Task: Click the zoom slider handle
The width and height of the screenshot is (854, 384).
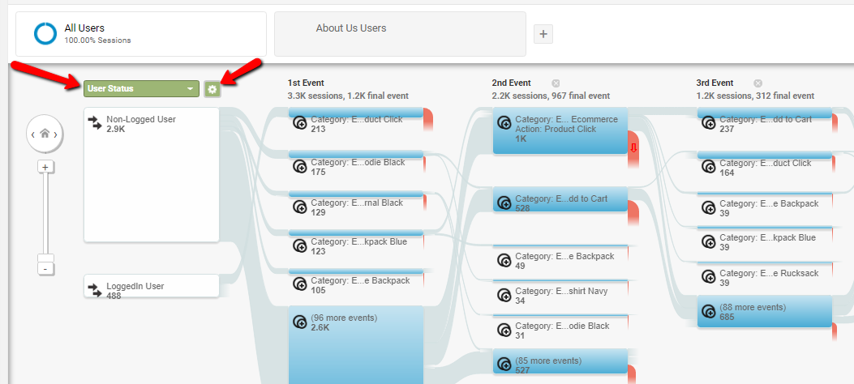Action: click(x=45, y=258)
